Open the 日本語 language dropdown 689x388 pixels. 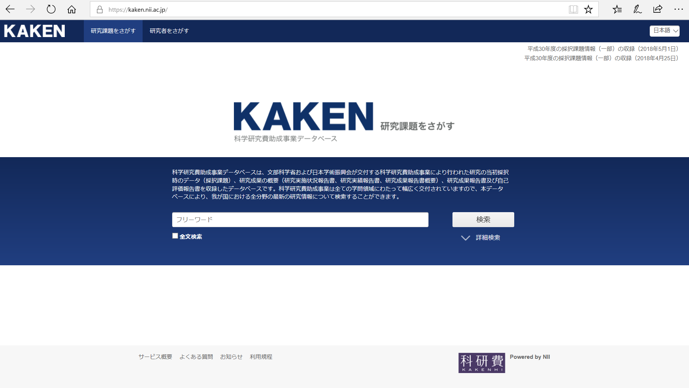click(665, 31)
